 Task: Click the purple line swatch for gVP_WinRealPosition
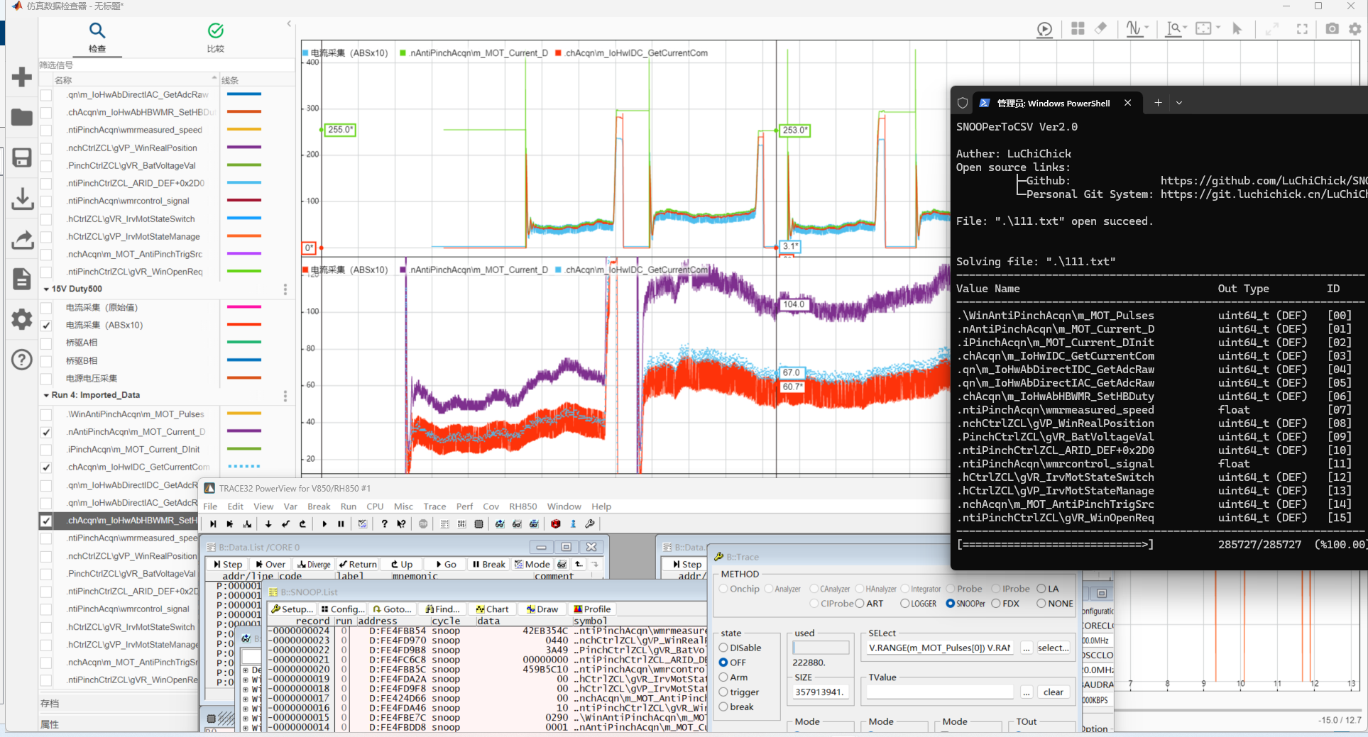(x=243, y=148)
